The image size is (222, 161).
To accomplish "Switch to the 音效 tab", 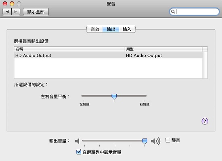I will pyautogui.click(x=95, y=29).
